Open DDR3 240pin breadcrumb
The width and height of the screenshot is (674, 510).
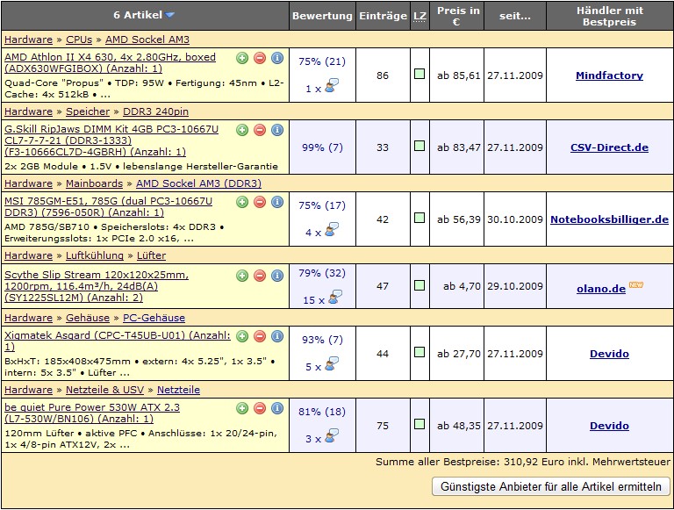[155, 111]
